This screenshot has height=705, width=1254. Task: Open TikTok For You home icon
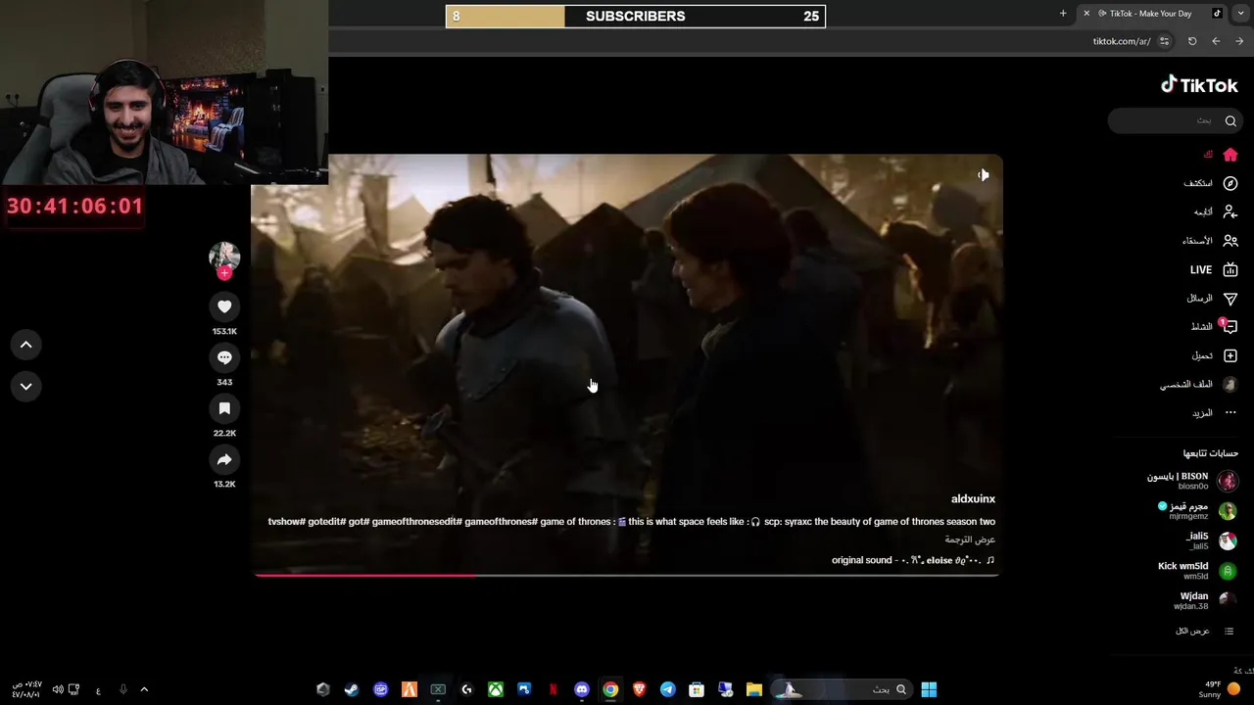click(1230, 155)
